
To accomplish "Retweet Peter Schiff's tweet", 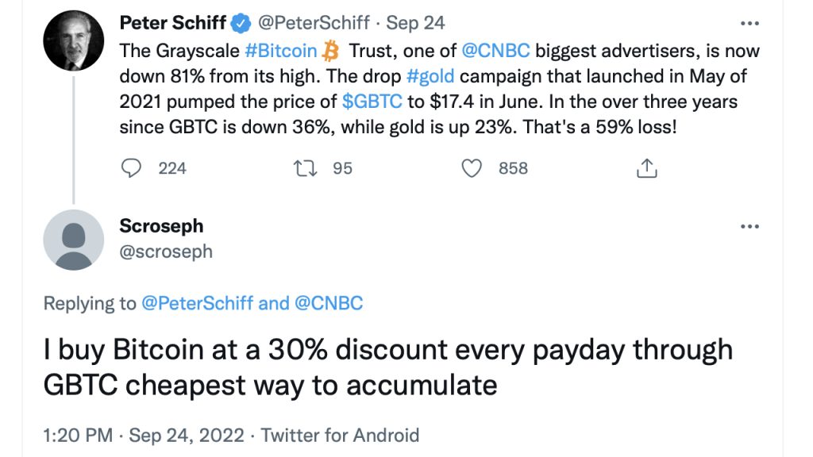I will pos(306,168).
